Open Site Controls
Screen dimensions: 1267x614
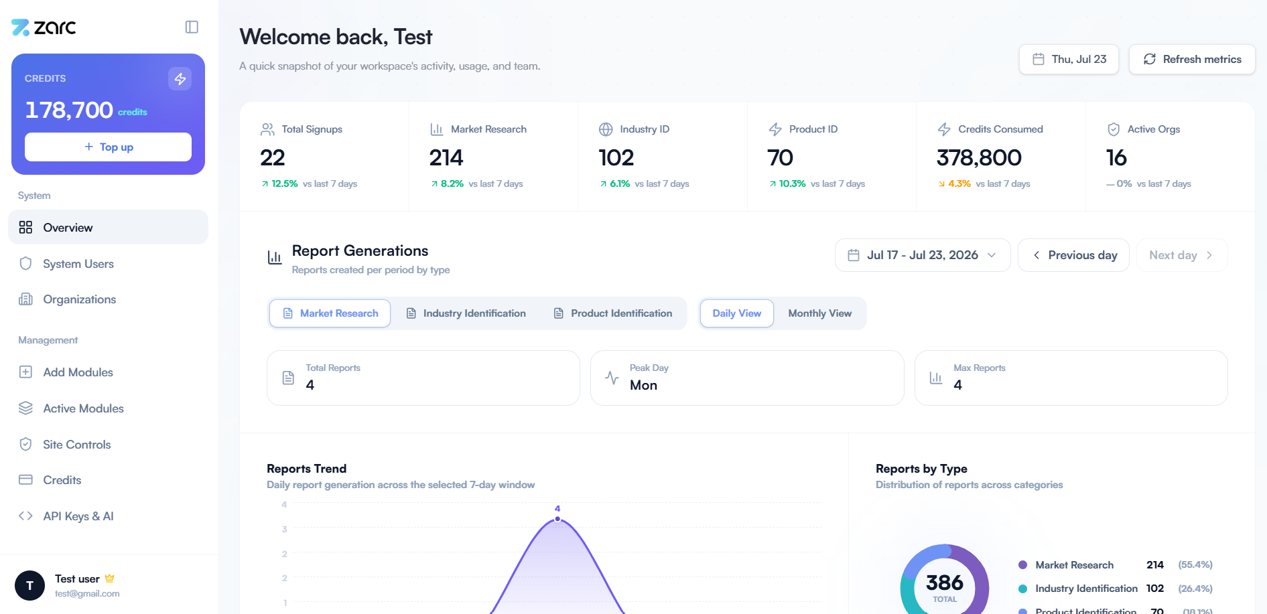(x=108, y=444)
